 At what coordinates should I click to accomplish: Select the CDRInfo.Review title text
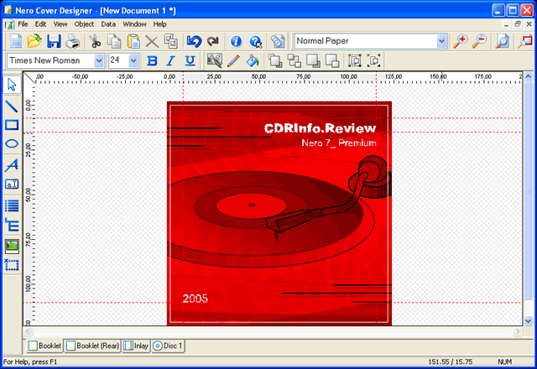pyautogui.click(x=320, y=128)
